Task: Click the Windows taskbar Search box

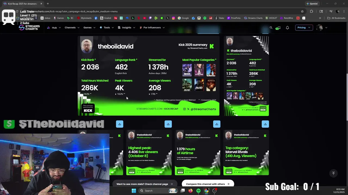Action: pyautogui.click(x=158, y=191)
